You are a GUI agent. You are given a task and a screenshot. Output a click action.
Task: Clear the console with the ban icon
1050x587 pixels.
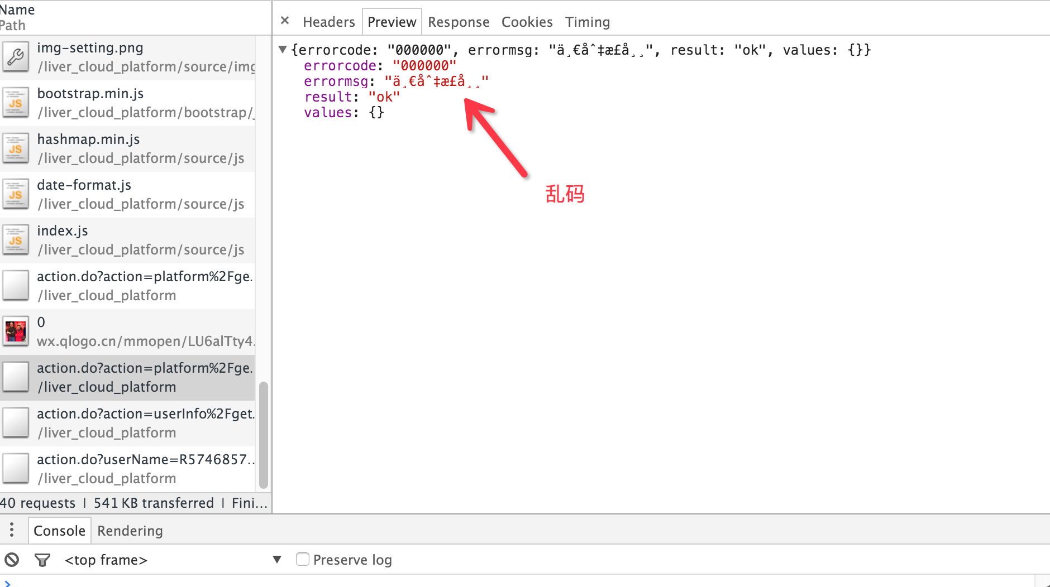(x=12, y=559)
